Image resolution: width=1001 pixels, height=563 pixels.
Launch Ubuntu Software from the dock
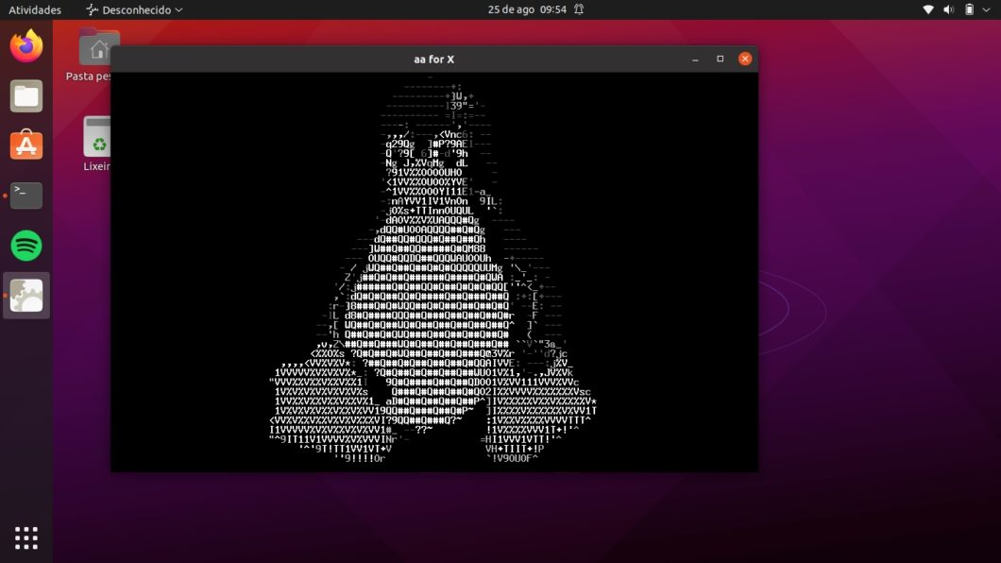click(25, 145)
